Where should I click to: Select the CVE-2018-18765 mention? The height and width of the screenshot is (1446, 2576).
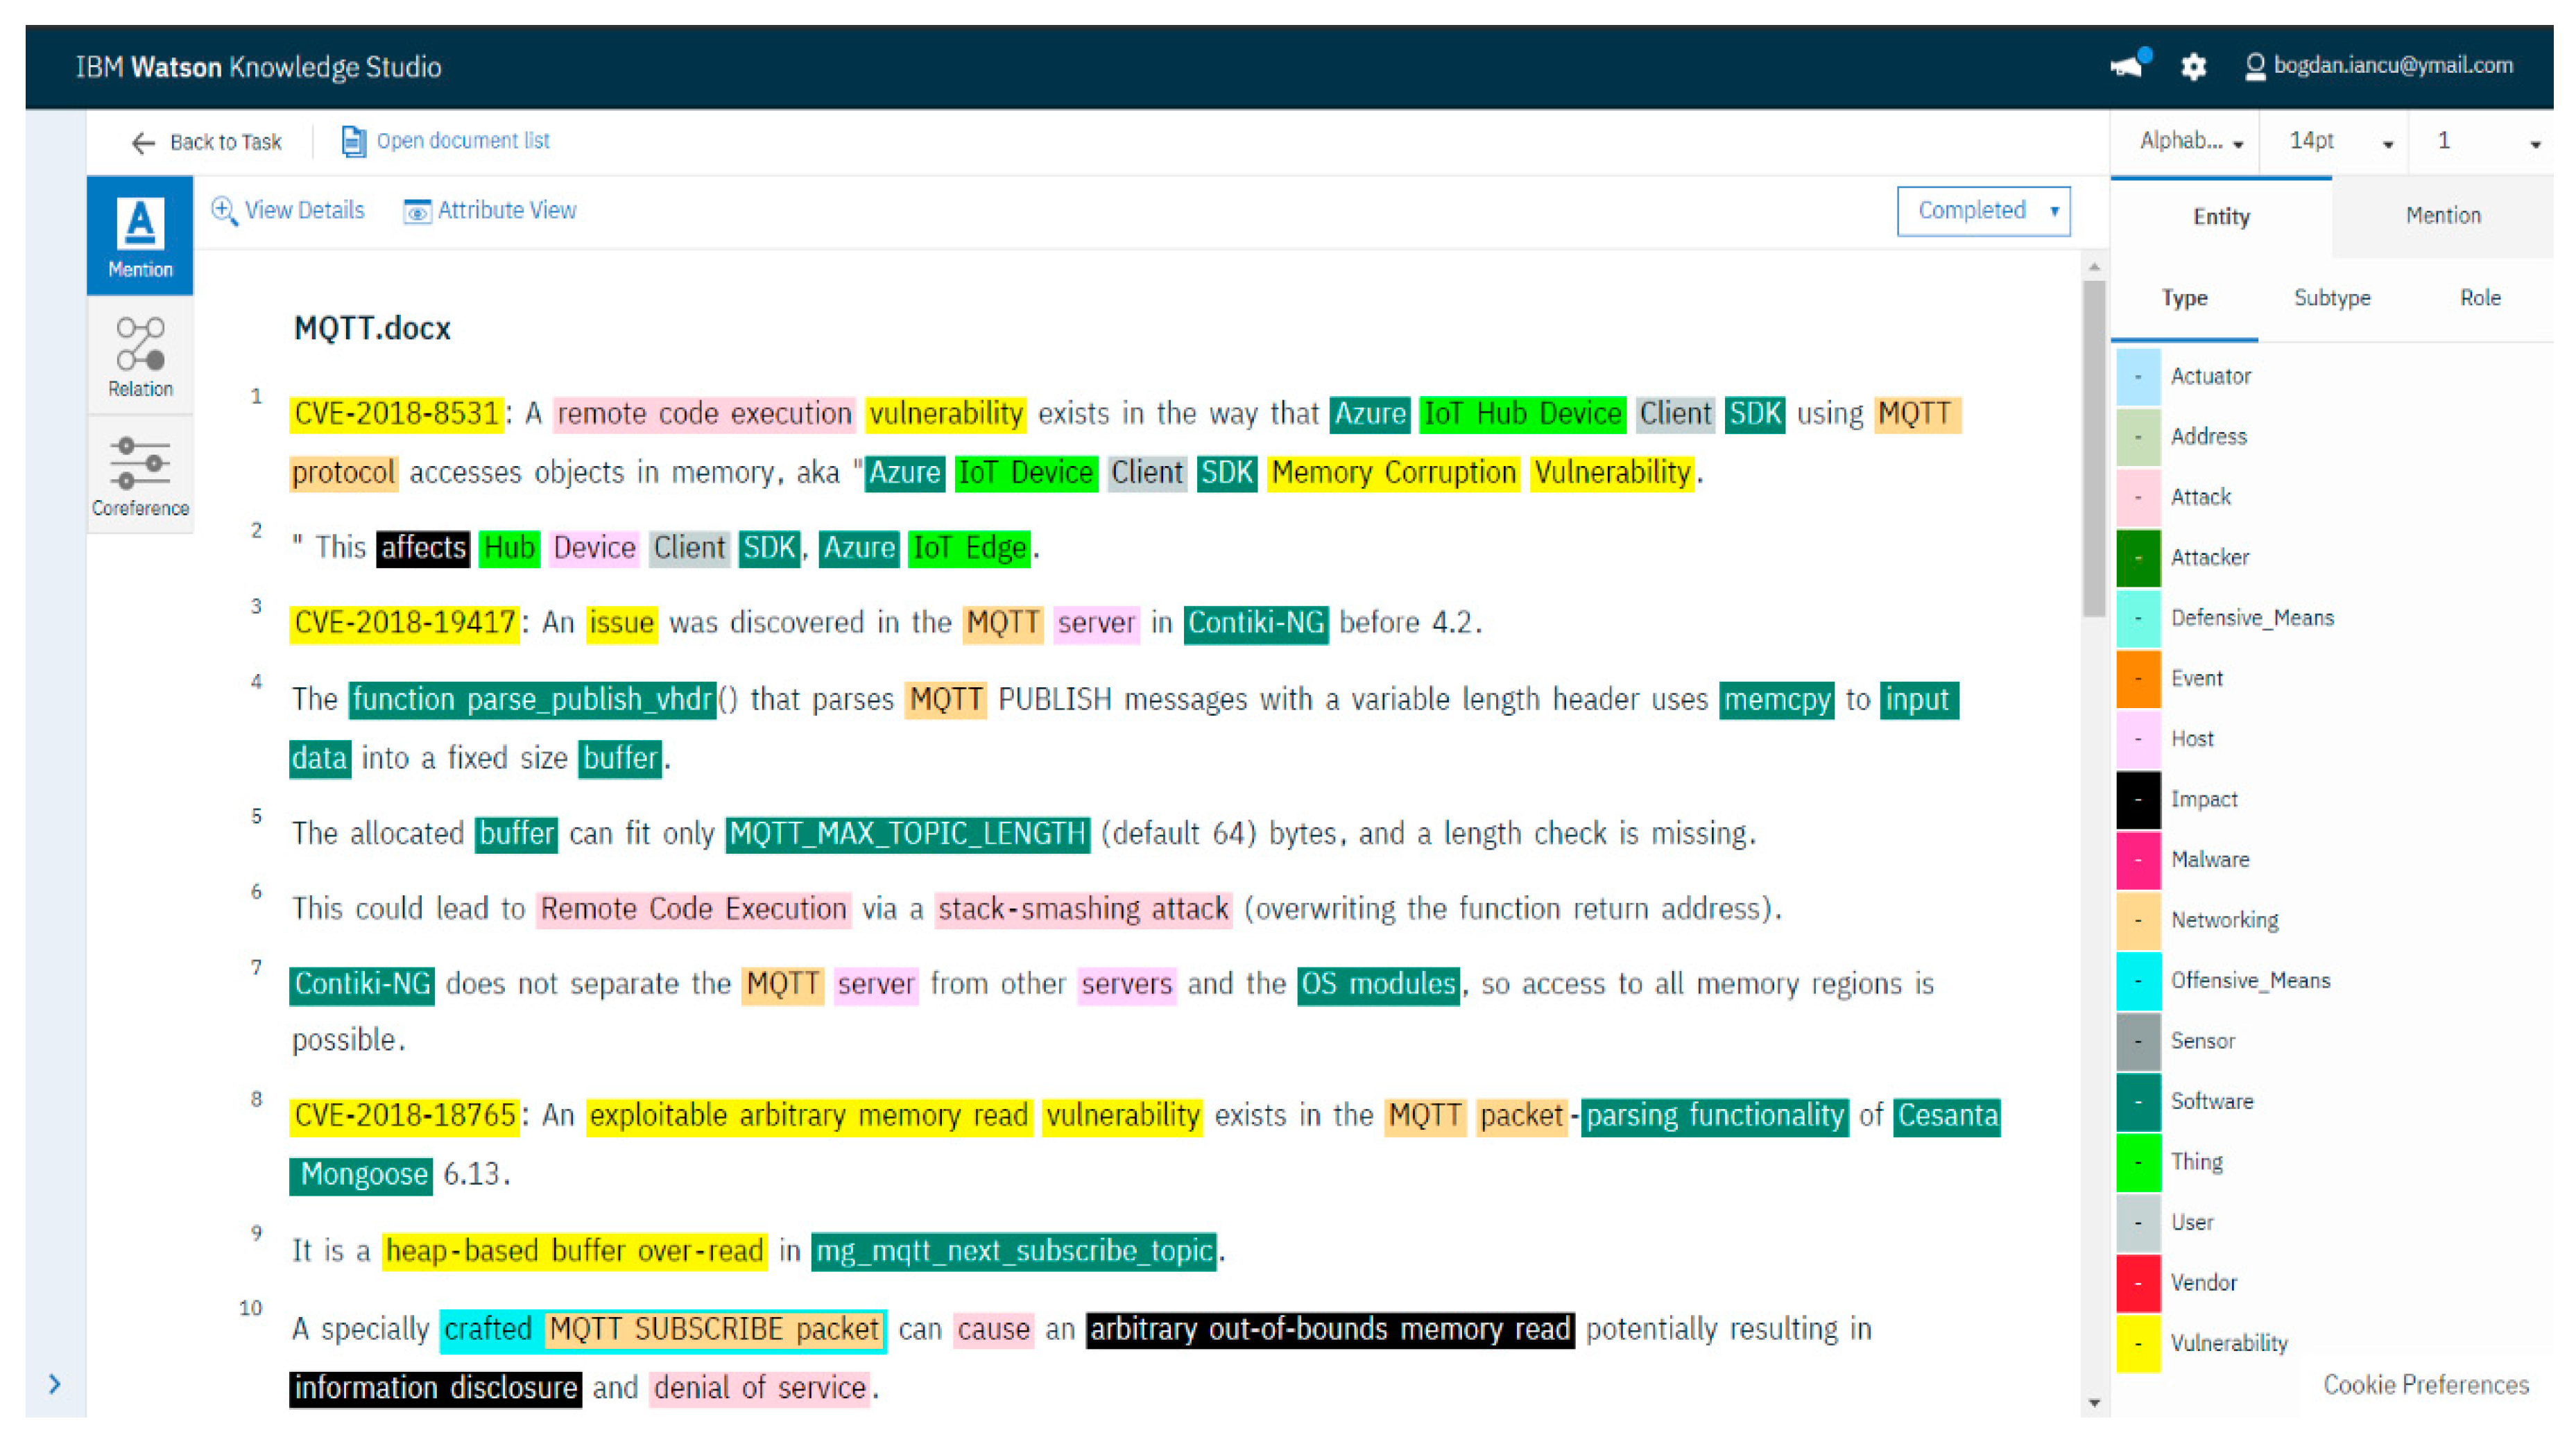[x=404, y=1116]
